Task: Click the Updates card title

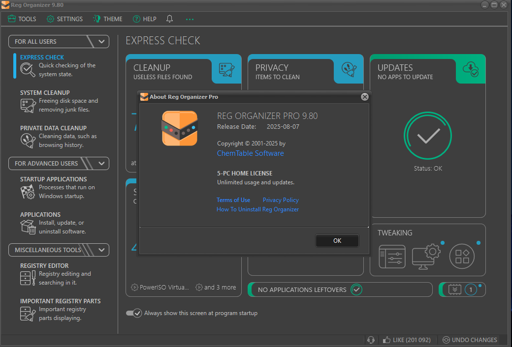Action: click(395, 67)
